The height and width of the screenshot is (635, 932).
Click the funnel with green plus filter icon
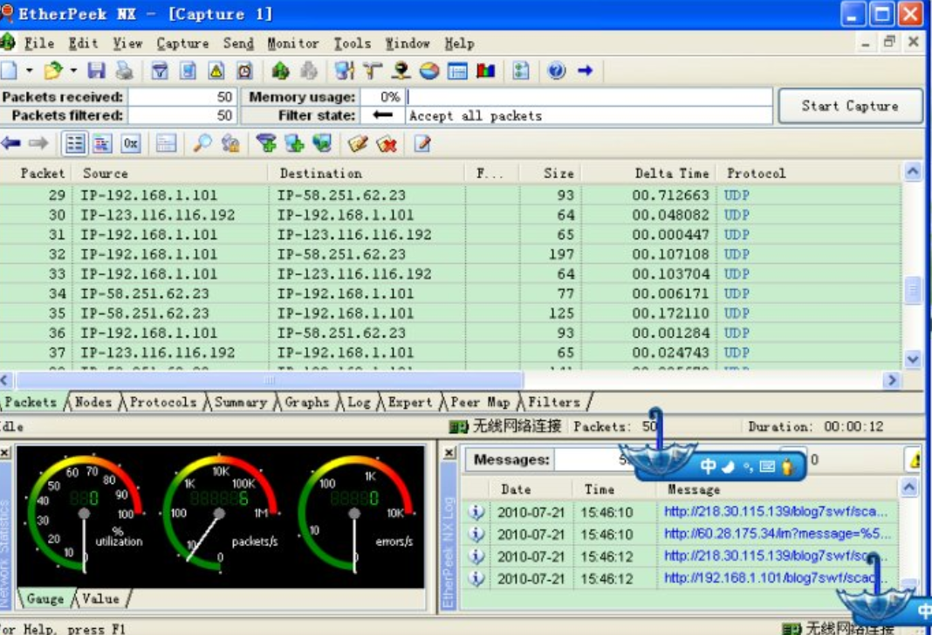pos(266,143)
